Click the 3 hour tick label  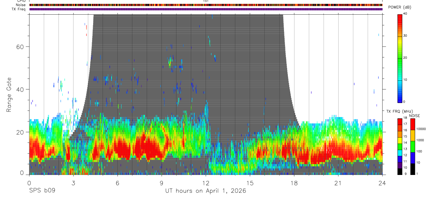point(73,183)
